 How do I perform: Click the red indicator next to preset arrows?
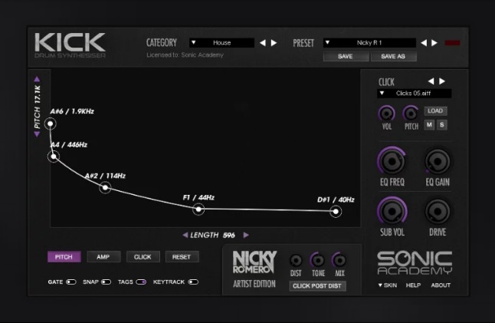point(452,43)
